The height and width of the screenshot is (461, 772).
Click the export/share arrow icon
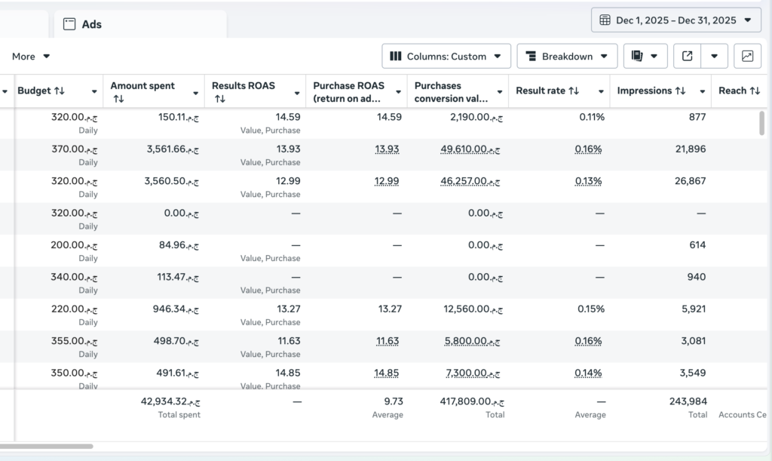[688, 56]
